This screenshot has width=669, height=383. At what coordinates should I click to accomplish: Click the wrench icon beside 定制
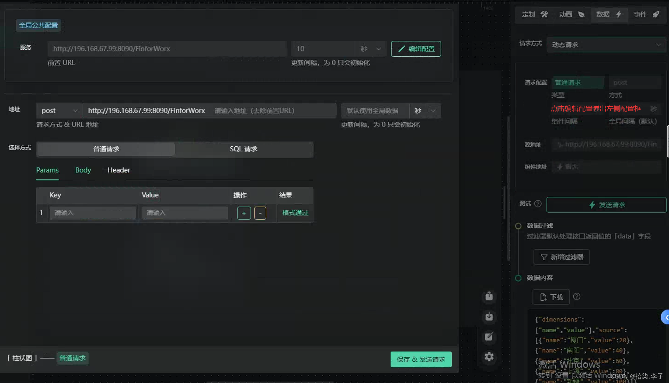point(544,14)
